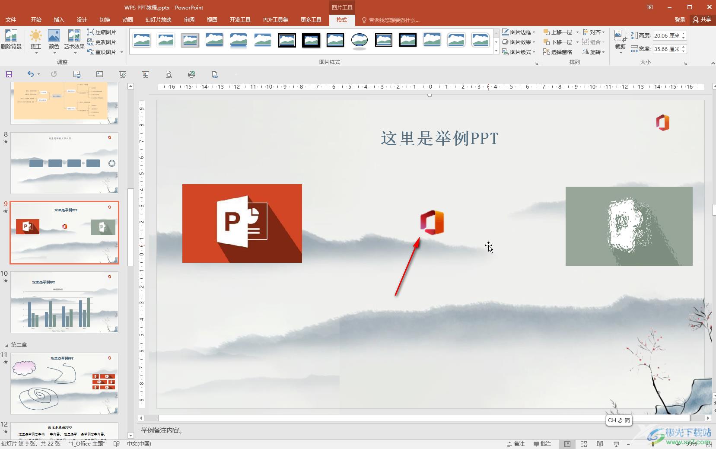
Task: Click Change Picture (更改图片)
Action: (102, 42)
